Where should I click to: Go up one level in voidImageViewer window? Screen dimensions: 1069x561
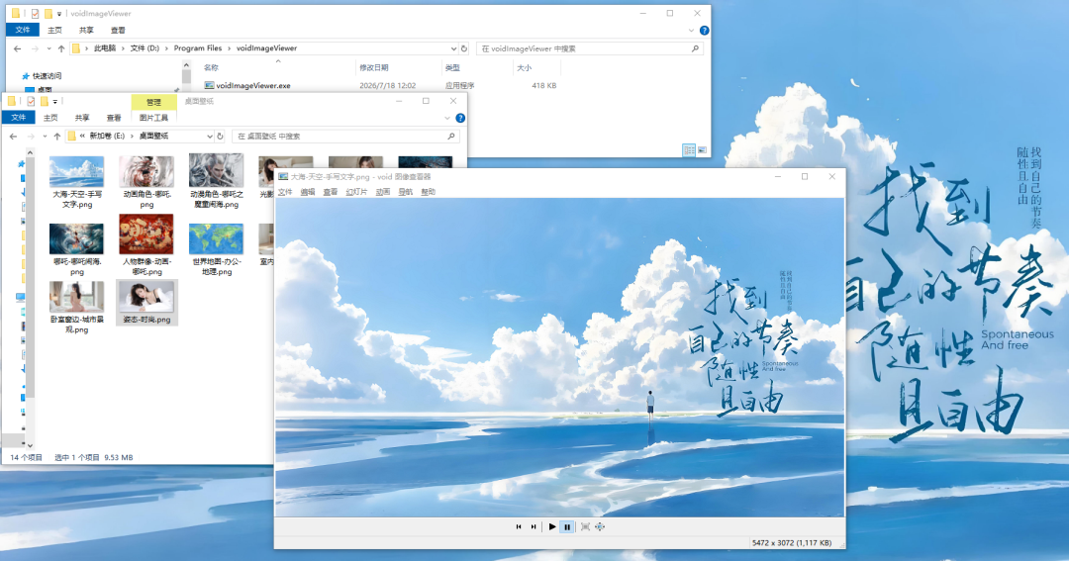(x=61, y=48)
